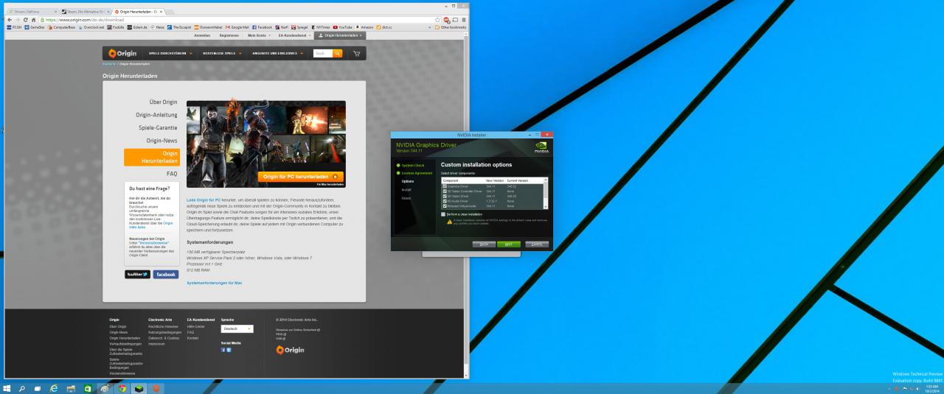944x394 pixels.
Task: Switch to Chrome via taskbar icon
Action: point(122,387)
